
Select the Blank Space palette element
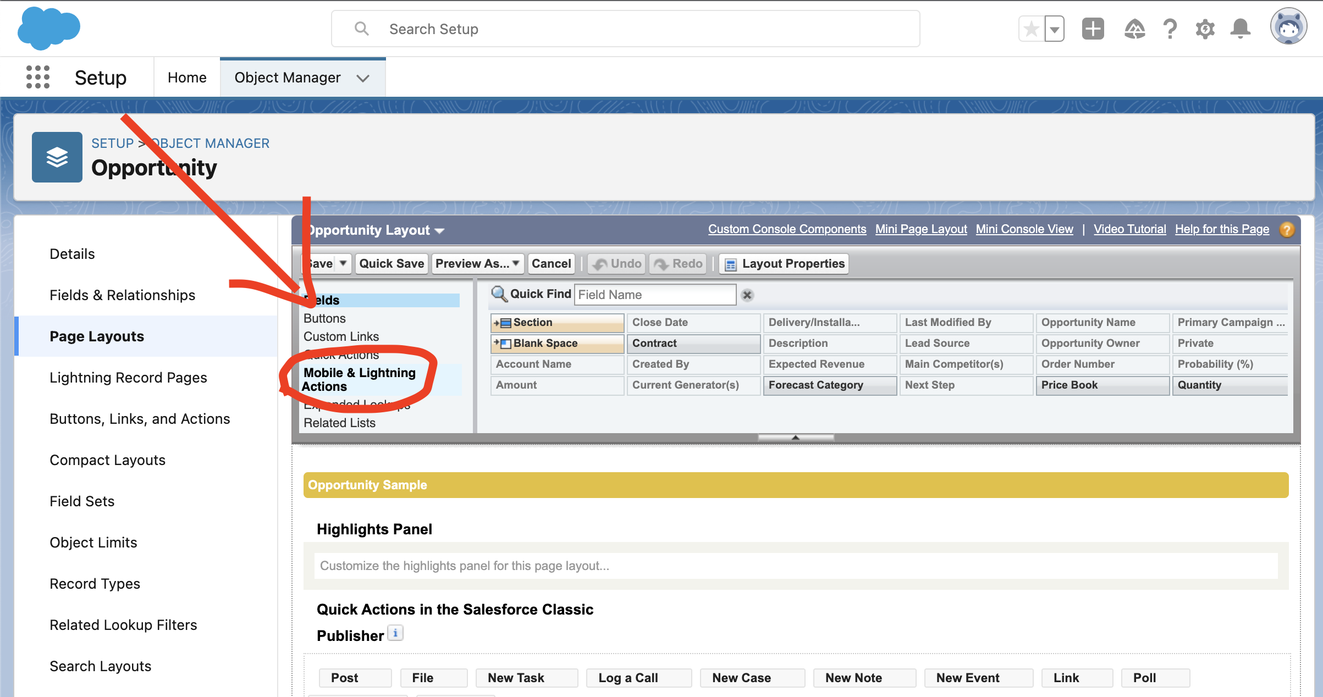coord(557,344)
